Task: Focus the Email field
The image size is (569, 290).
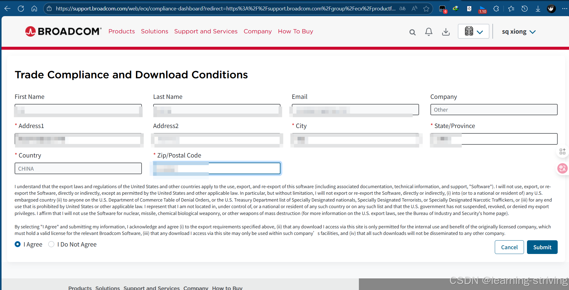Action: point(355,110)
